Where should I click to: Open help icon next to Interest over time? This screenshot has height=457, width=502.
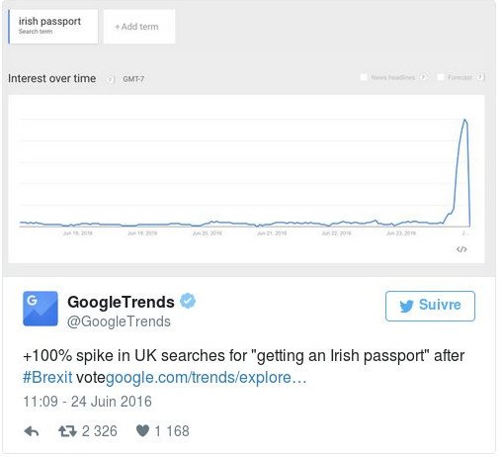111,79
